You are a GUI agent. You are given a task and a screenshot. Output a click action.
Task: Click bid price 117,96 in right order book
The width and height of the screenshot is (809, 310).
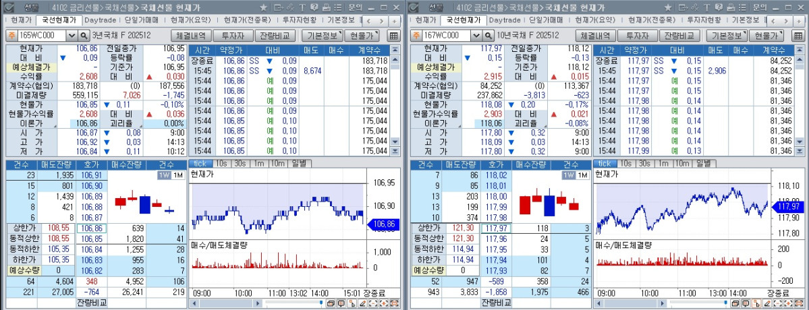point(495,239)
